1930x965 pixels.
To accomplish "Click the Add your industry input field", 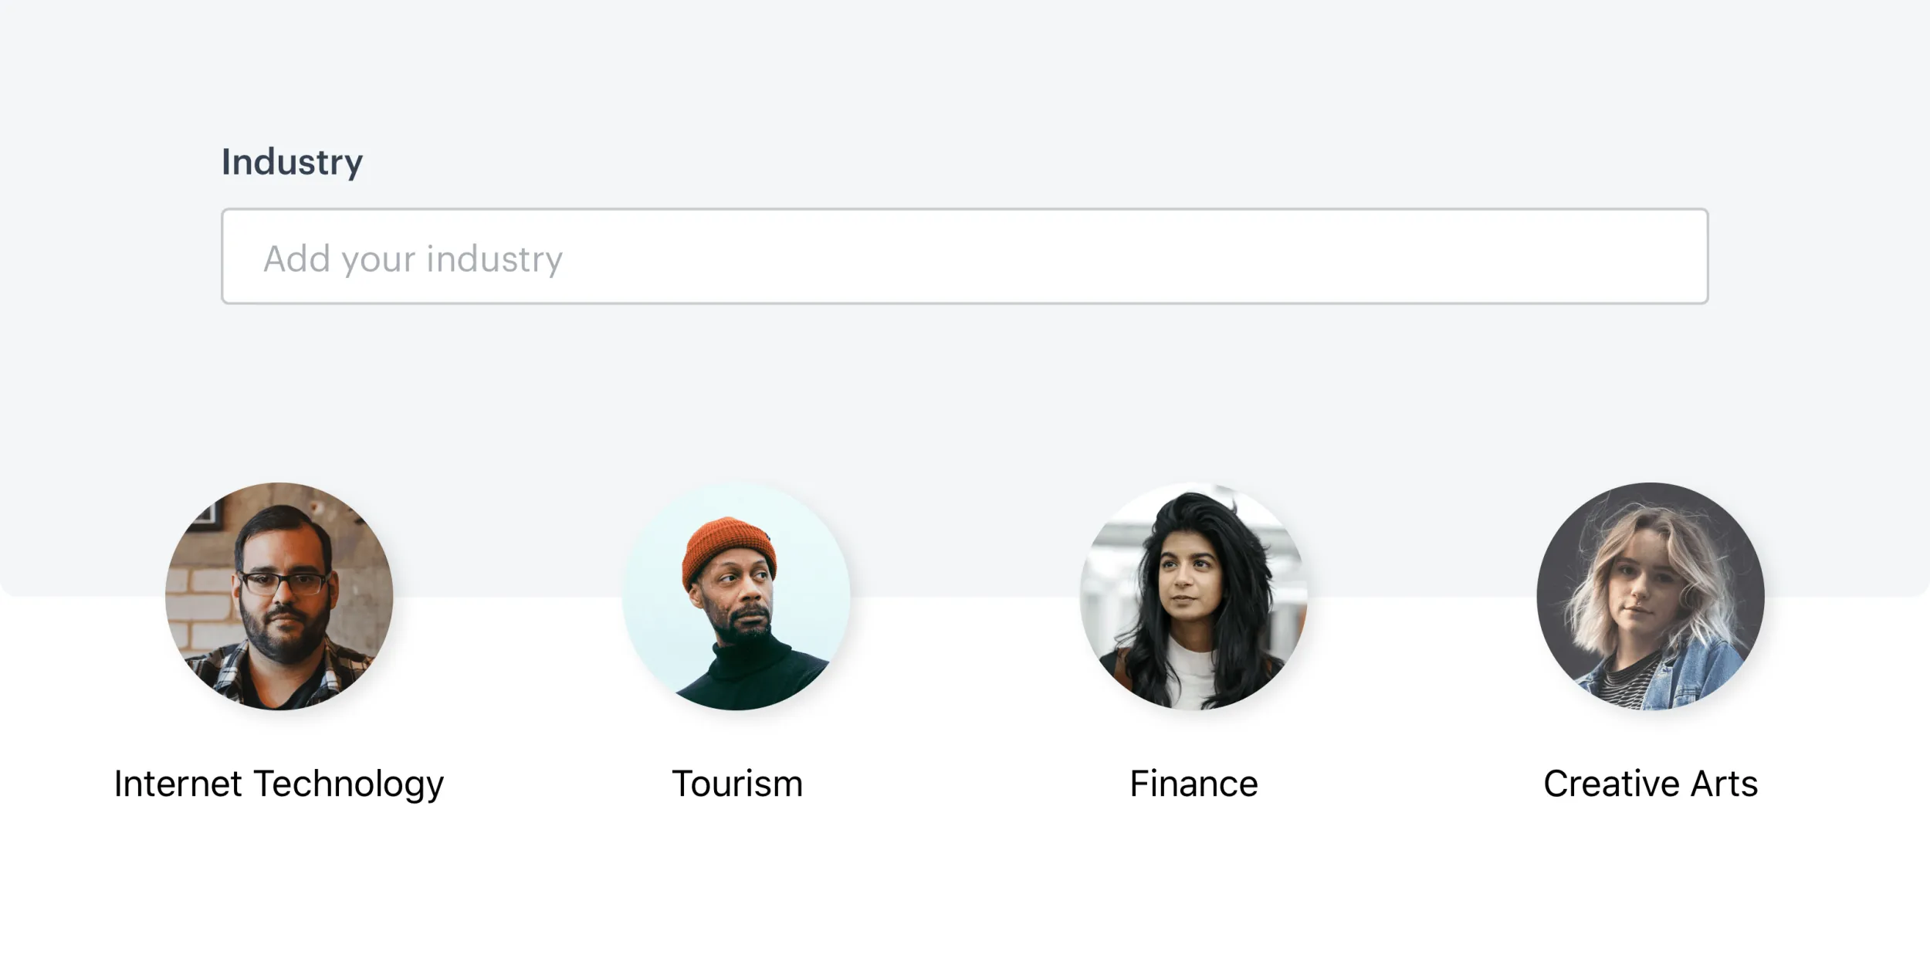I will coord(964,256).
